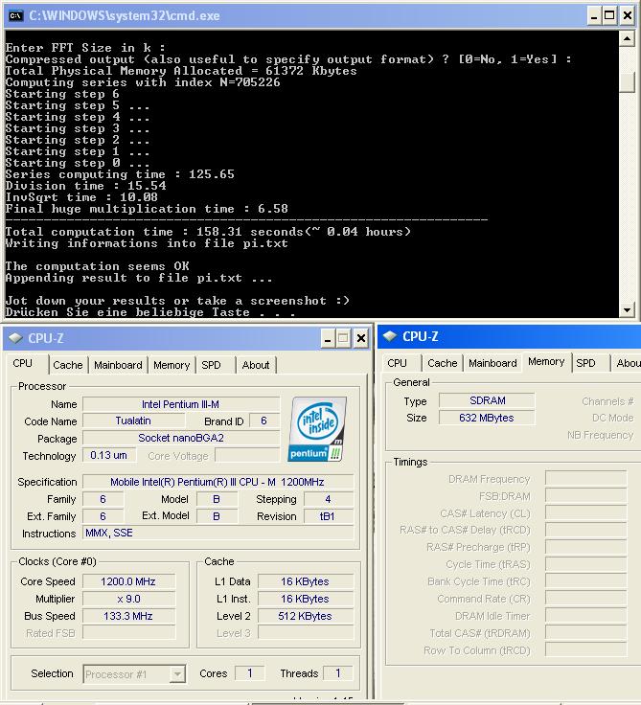Viewport: 641px width, 705px height.
Task: Open the Processor #1 selection dropdown
Action: [x=134, y=674]
